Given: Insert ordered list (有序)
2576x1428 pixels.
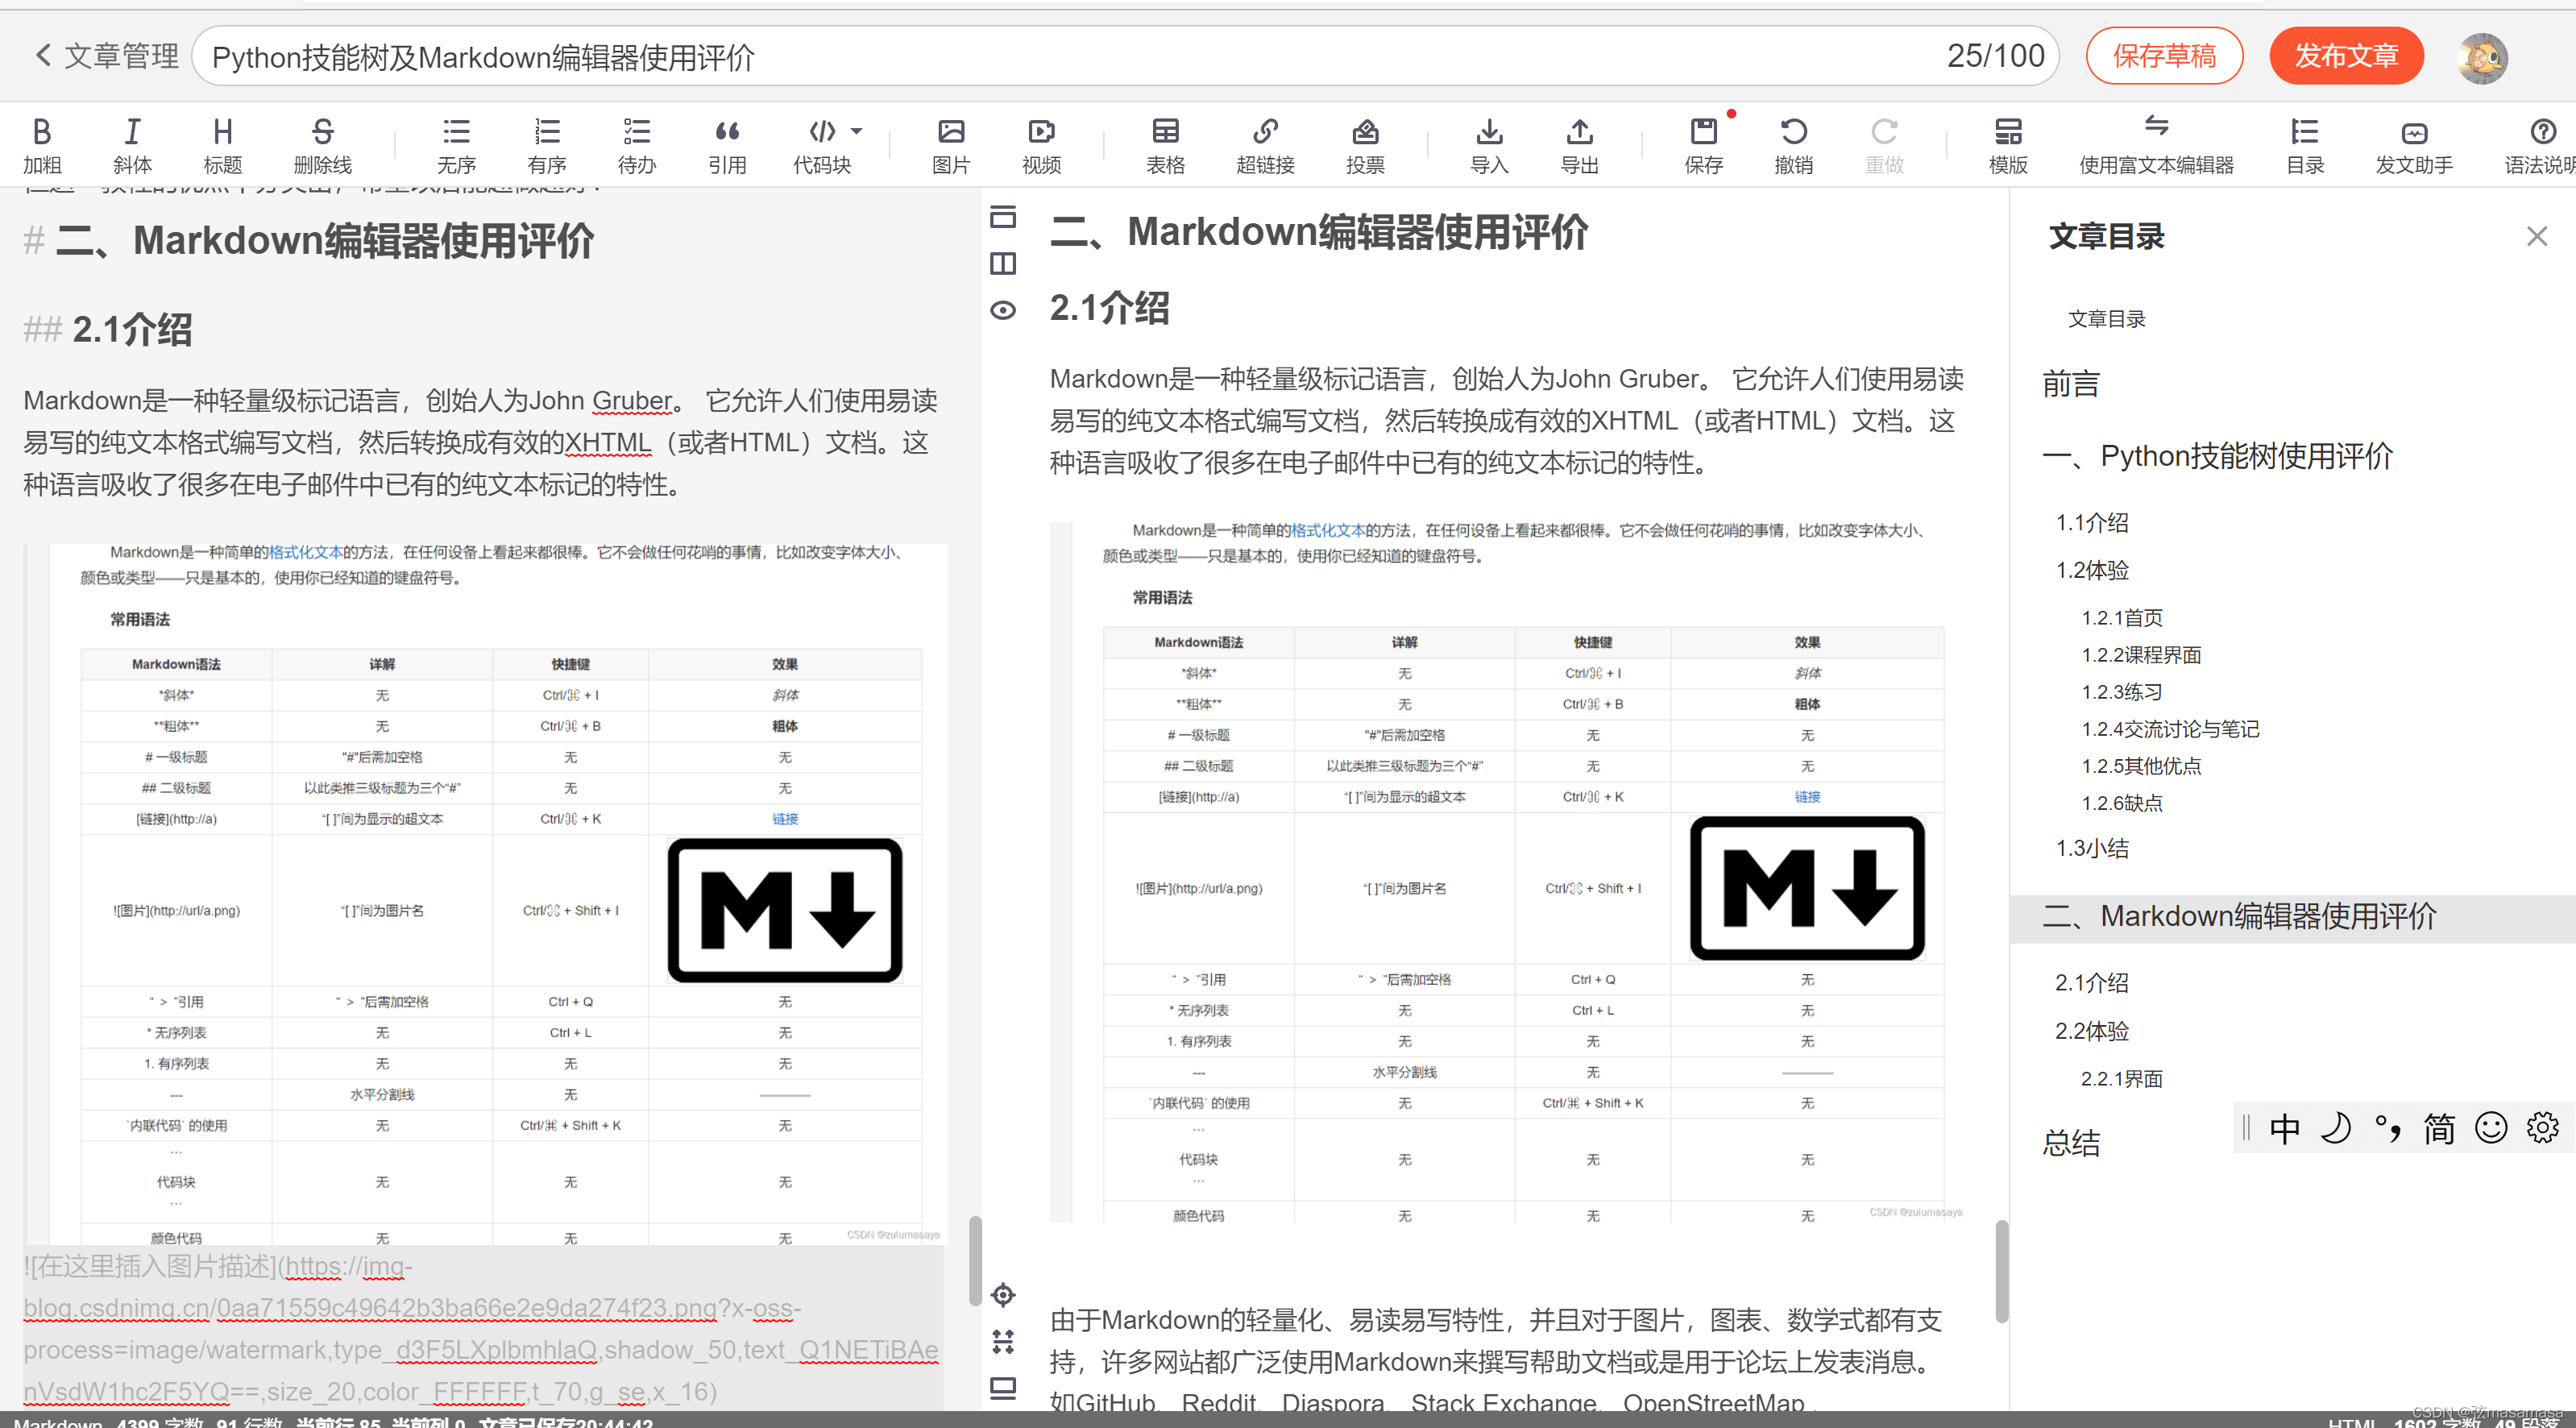Looking at the screenshot, I should click(547, 146).
